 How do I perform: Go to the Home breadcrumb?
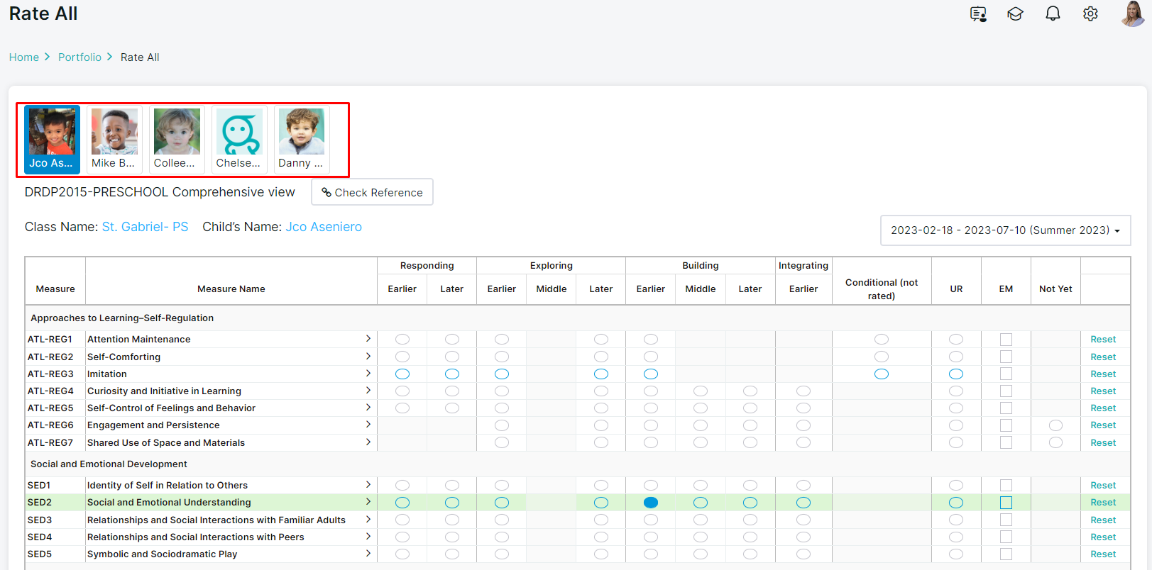(24, 57)
